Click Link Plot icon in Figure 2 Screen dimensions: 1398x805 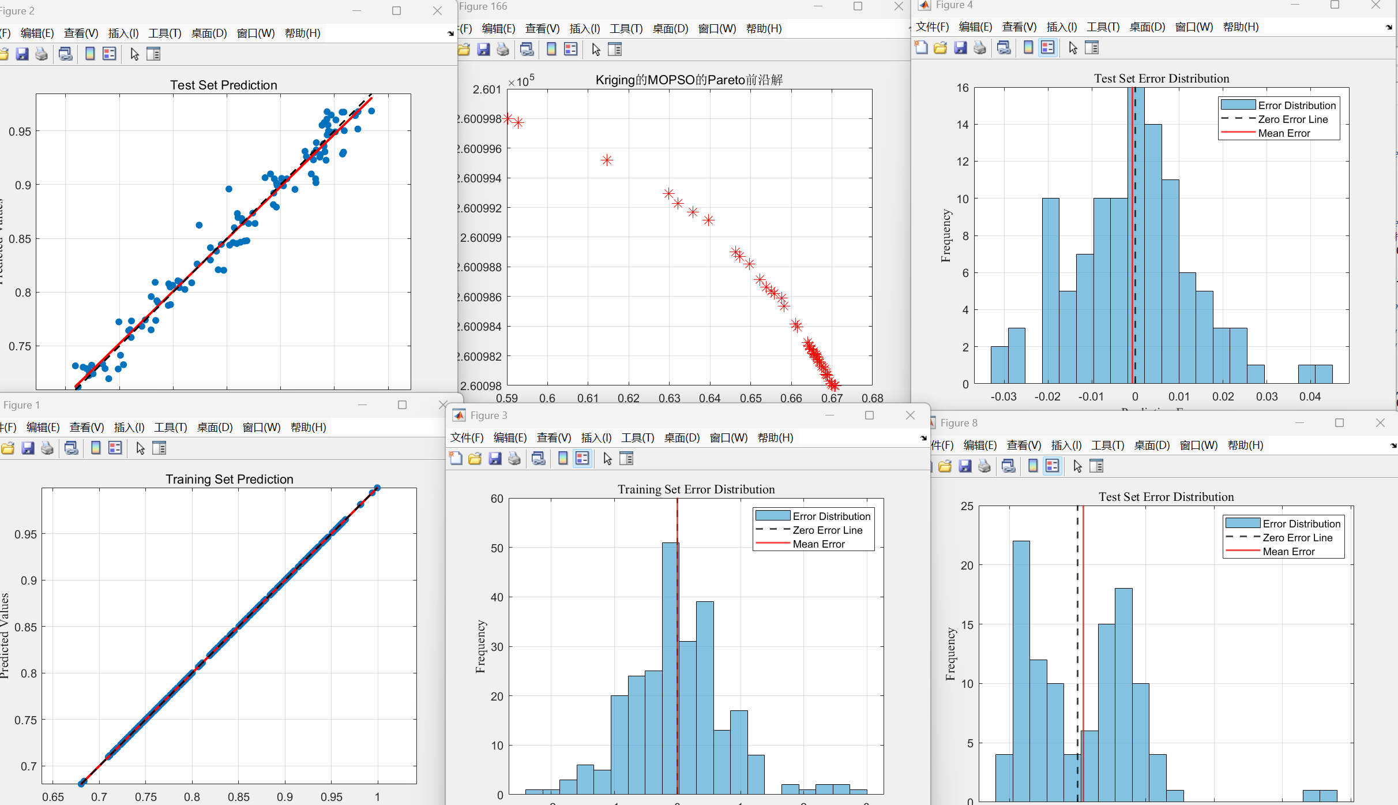pyautogui.click(x=66, y=54)
